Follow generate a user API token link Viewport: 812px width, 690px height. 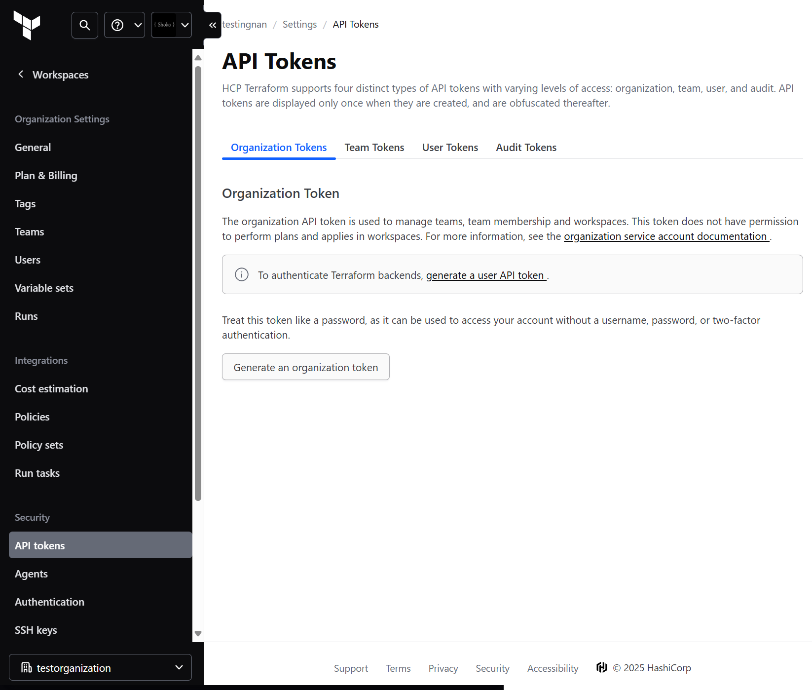486,275
